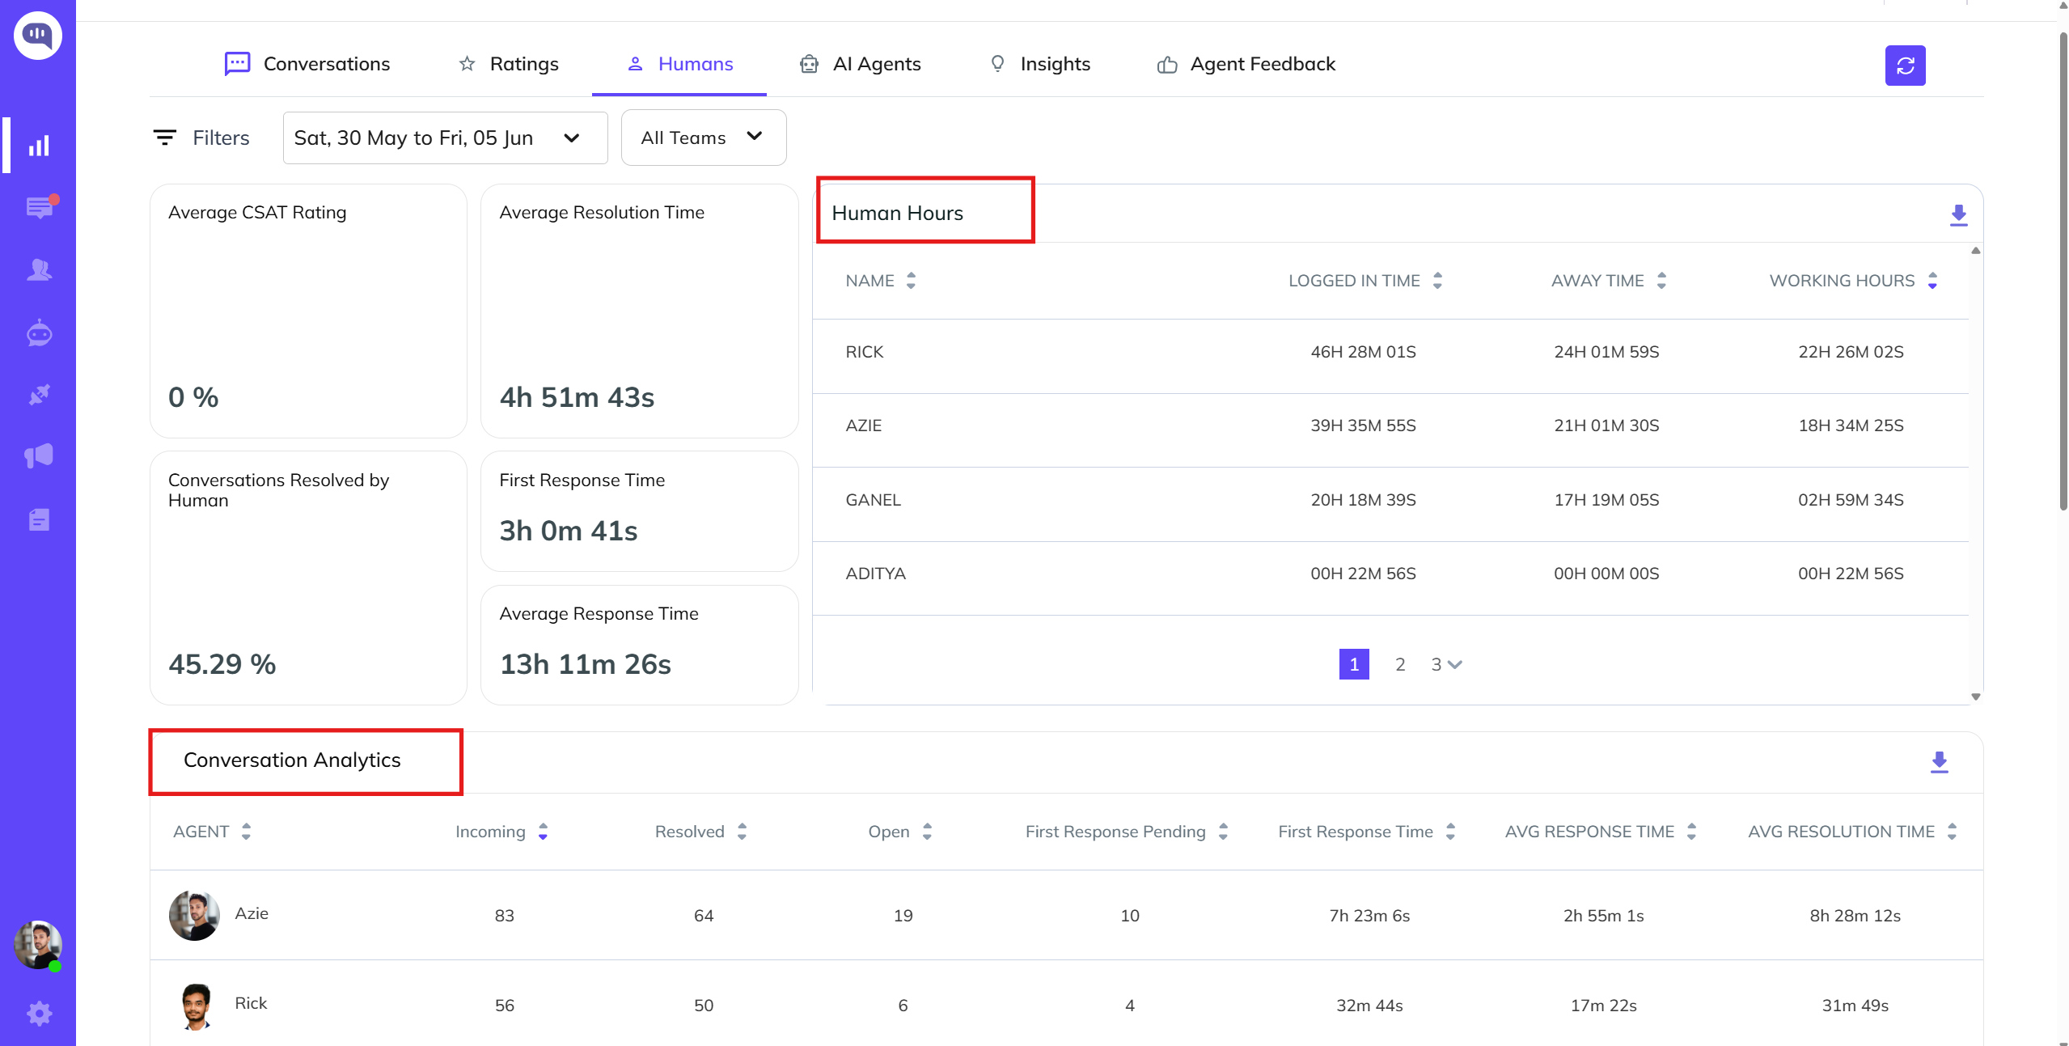Click the First Response Time value 3h 0m 41s
The height and width of the screenshot is (1046, 2069).
click(568, 531)
